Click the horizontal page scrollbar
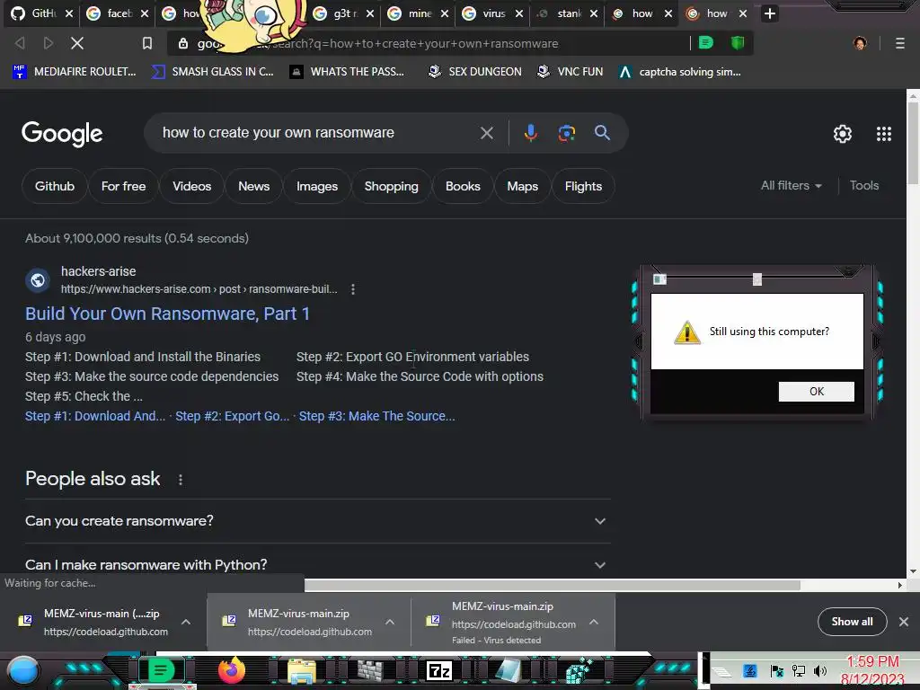Image resolution: width=920 pixels, height=690 pixels. click(x=553, y=585)
